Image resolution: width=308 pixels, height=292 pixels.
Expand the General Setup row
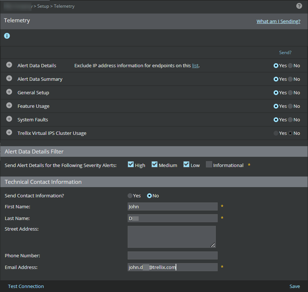[x=9, y=92]
